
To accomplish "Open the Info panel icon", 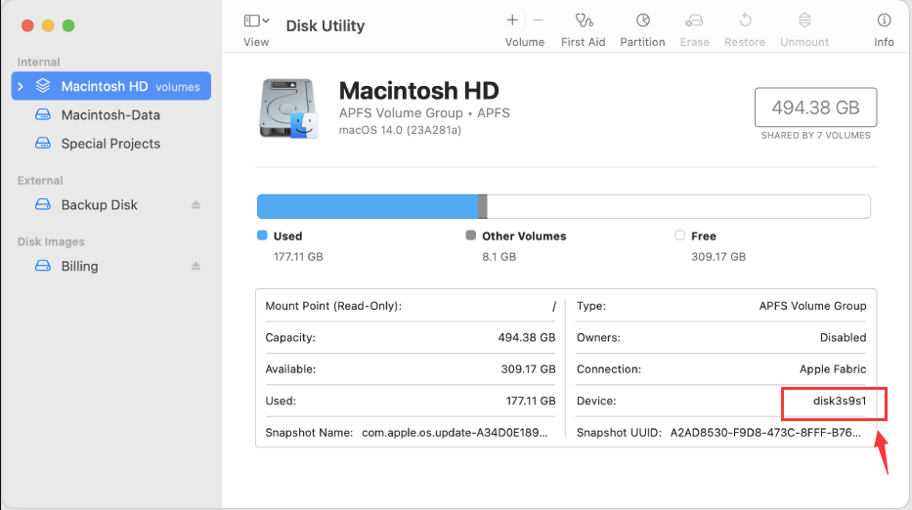I will 884,21.
